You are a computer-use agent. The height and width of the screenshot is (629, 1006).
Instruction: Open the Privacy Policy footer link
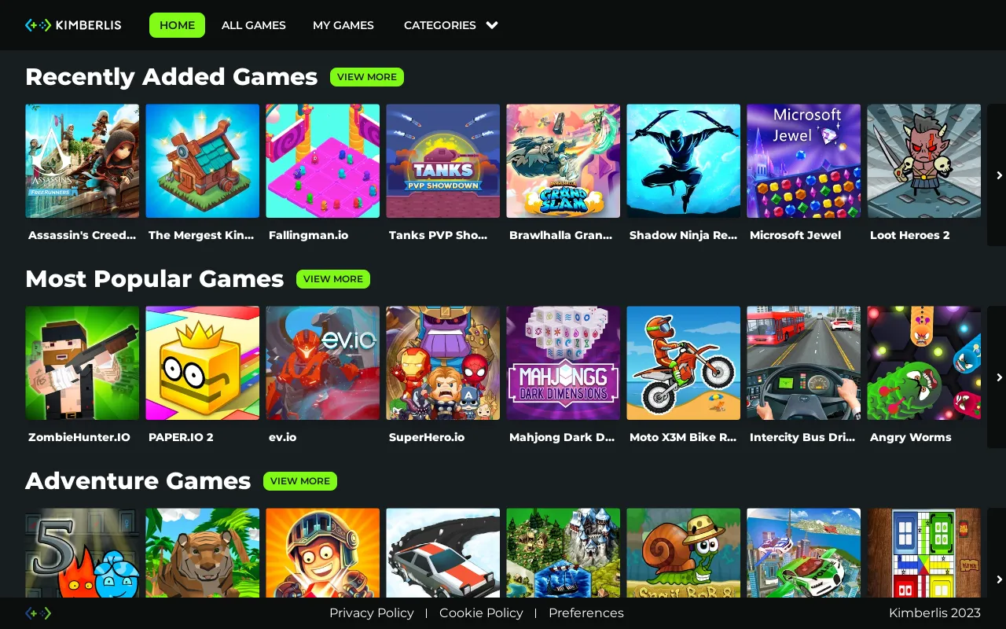point(372,613)
